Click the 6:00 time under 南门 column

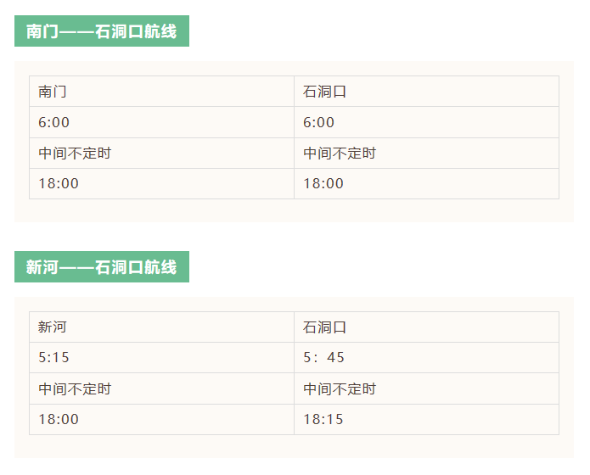[x=54, y=122]
